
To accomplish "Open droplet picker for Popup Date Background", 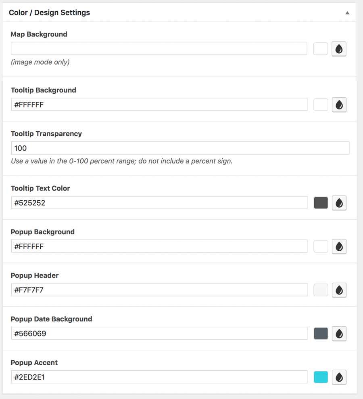I will pos(339,334).
